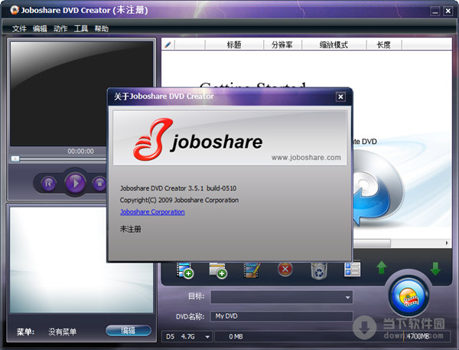Follow the Joboshare Corporation link

(x=152, y=212)
